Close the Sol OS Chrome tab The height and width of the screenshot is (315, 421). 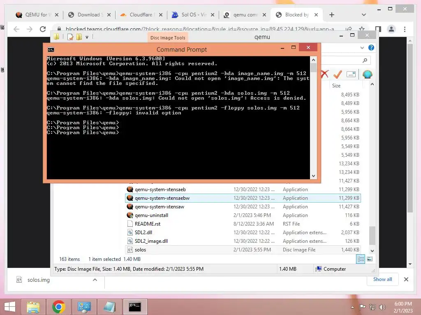[x=213, y=15]
